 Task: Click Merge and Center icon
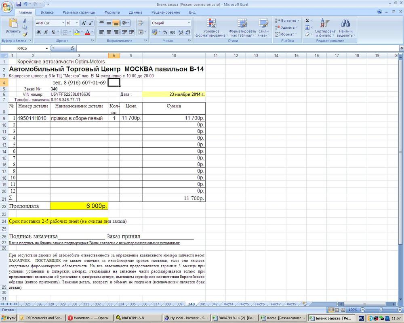click(141, 32)
